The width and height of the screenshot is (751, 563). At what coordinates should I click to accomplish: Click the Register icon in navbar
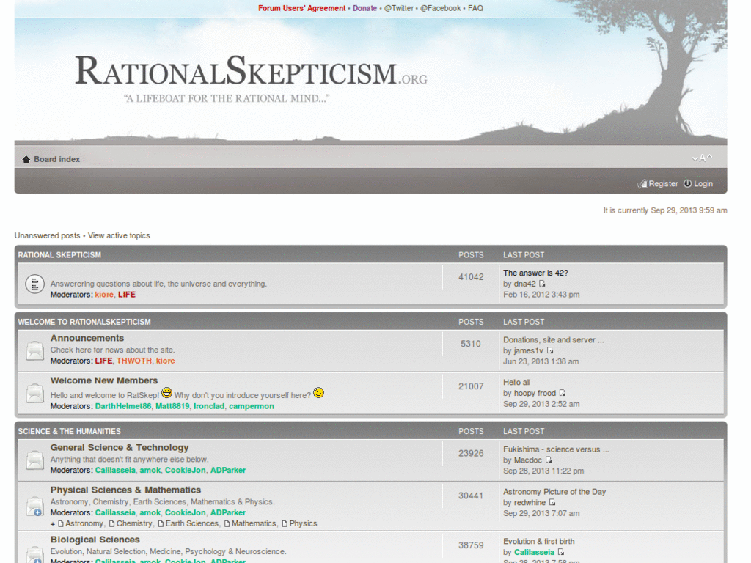click(x=642, y=184)
